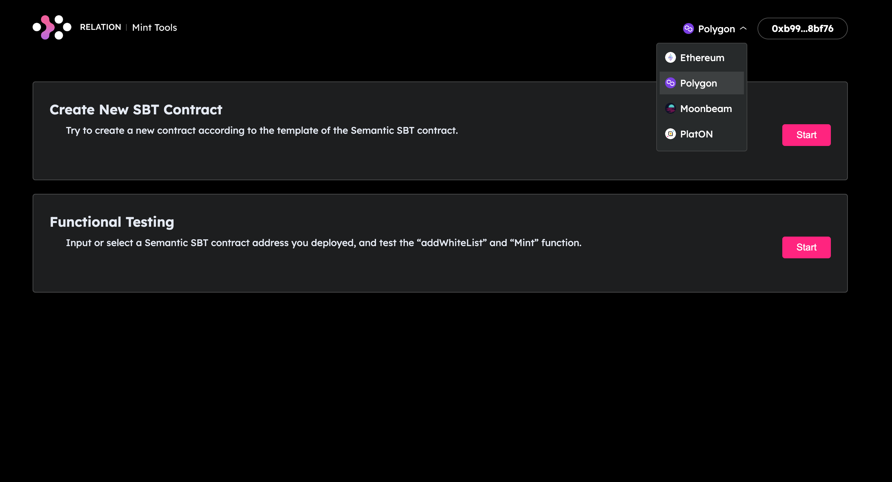Click the RELATION brand text

click(x=101, y=27)
